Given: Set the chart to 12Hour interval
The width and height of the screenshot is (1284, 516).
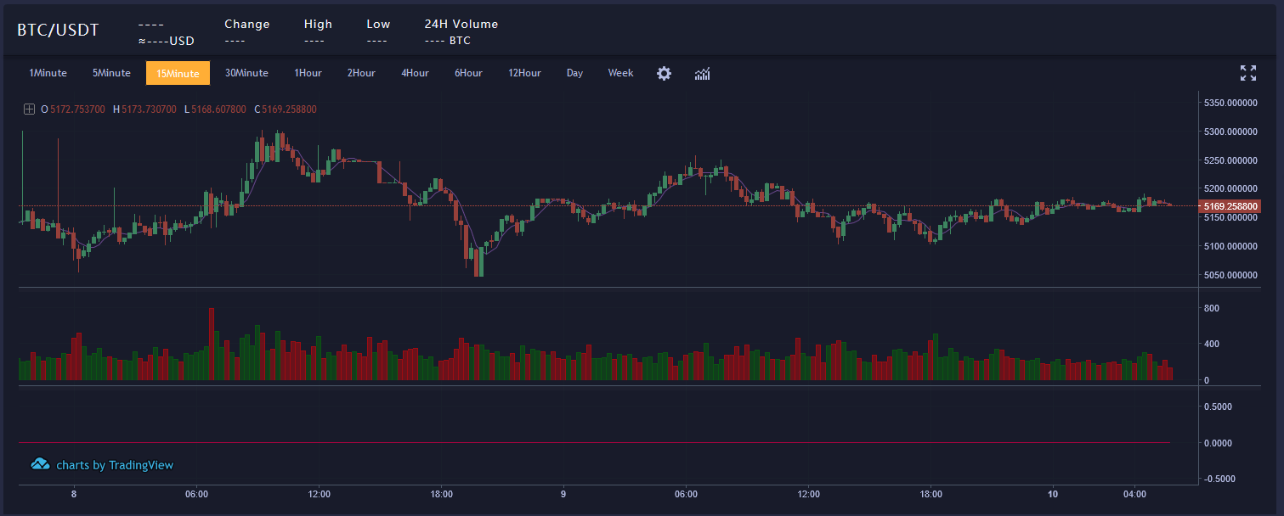Looking at the screenshot, I should (x=524, y=73).
